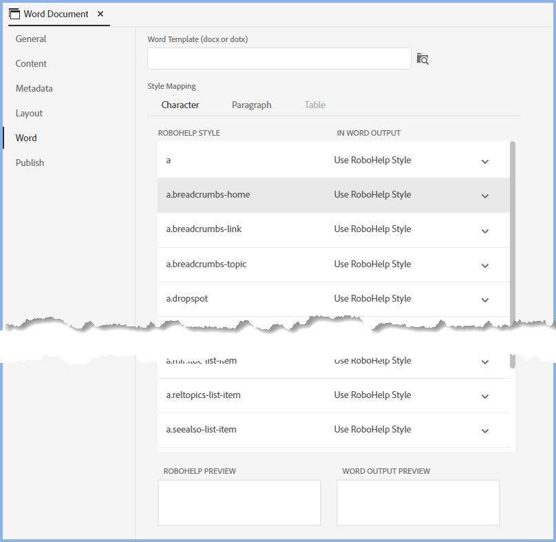Viewport: 556px width, 542px height.
Task: Open dropdown for a.breadcrumbs-topic style
Action: click(x=484, y=265)
